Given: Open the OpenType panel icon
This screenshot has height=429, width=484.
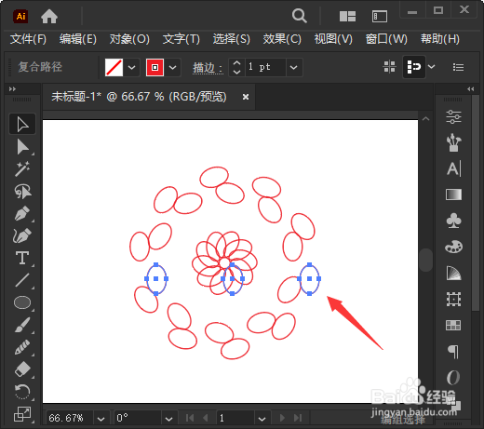Looking at the screenshot, I should [x=453, y=378].
